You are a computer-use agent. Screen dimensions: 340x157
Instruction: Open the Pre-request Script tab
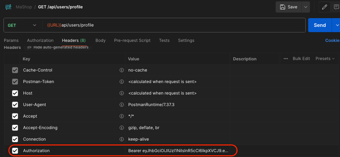click(132, 40)
